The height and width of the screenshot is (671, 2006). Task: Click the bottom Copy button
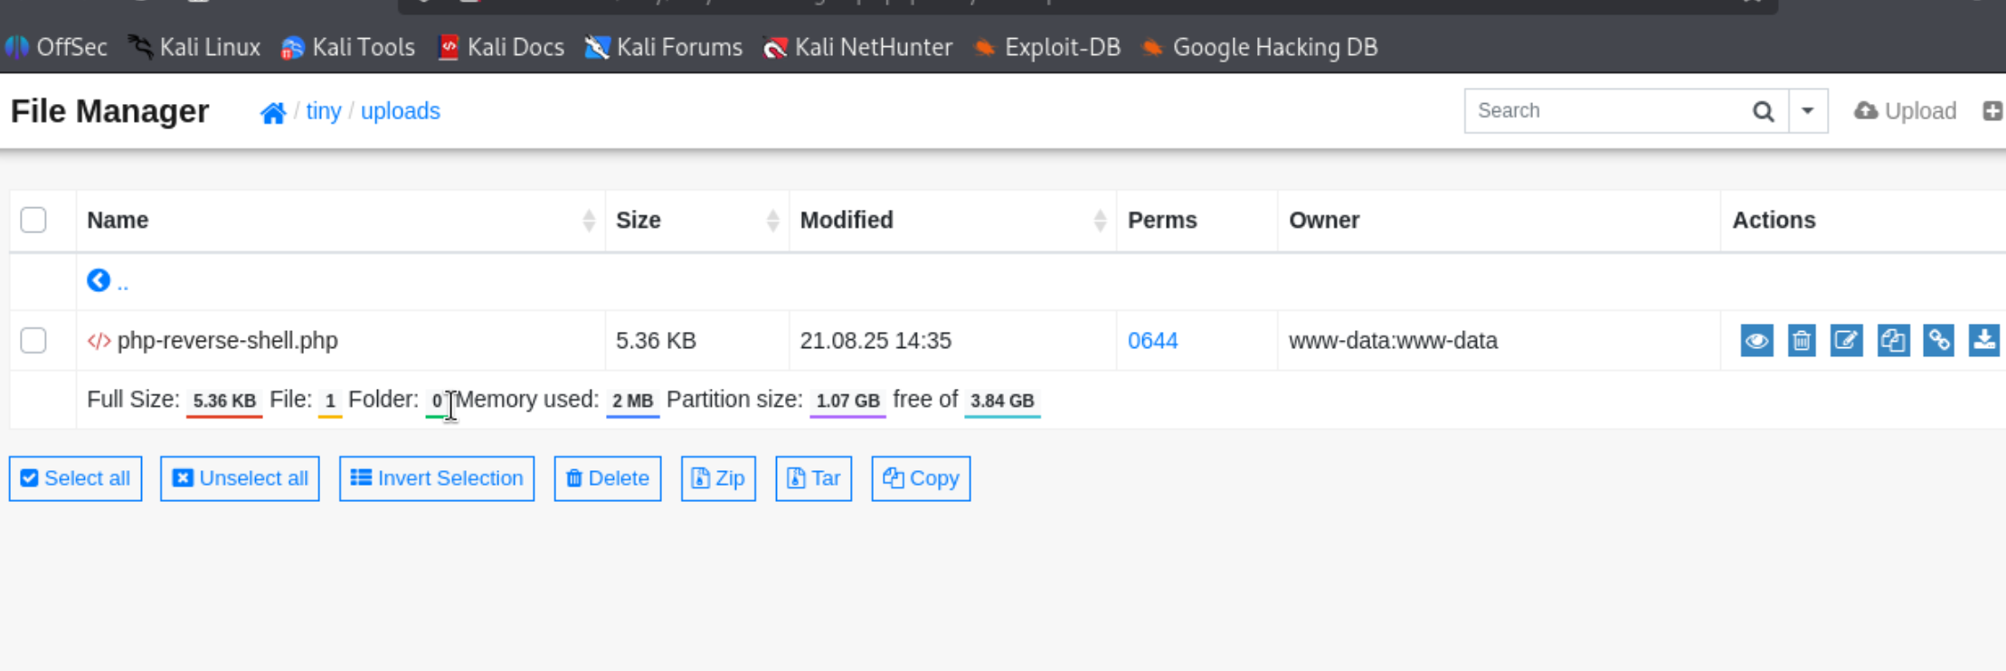pos(921,478)
